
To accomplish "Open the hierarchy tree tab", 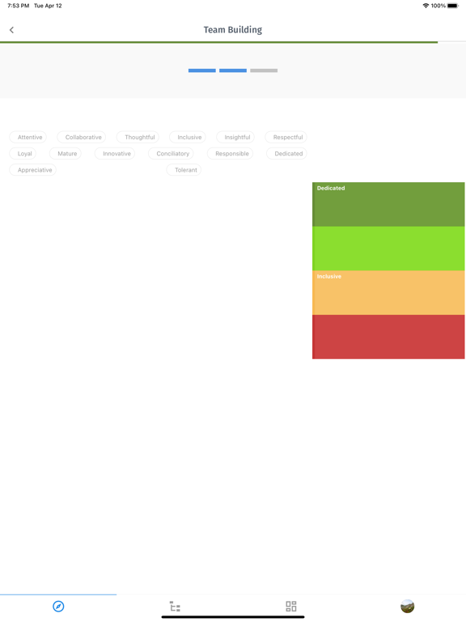I will point(175,606).
